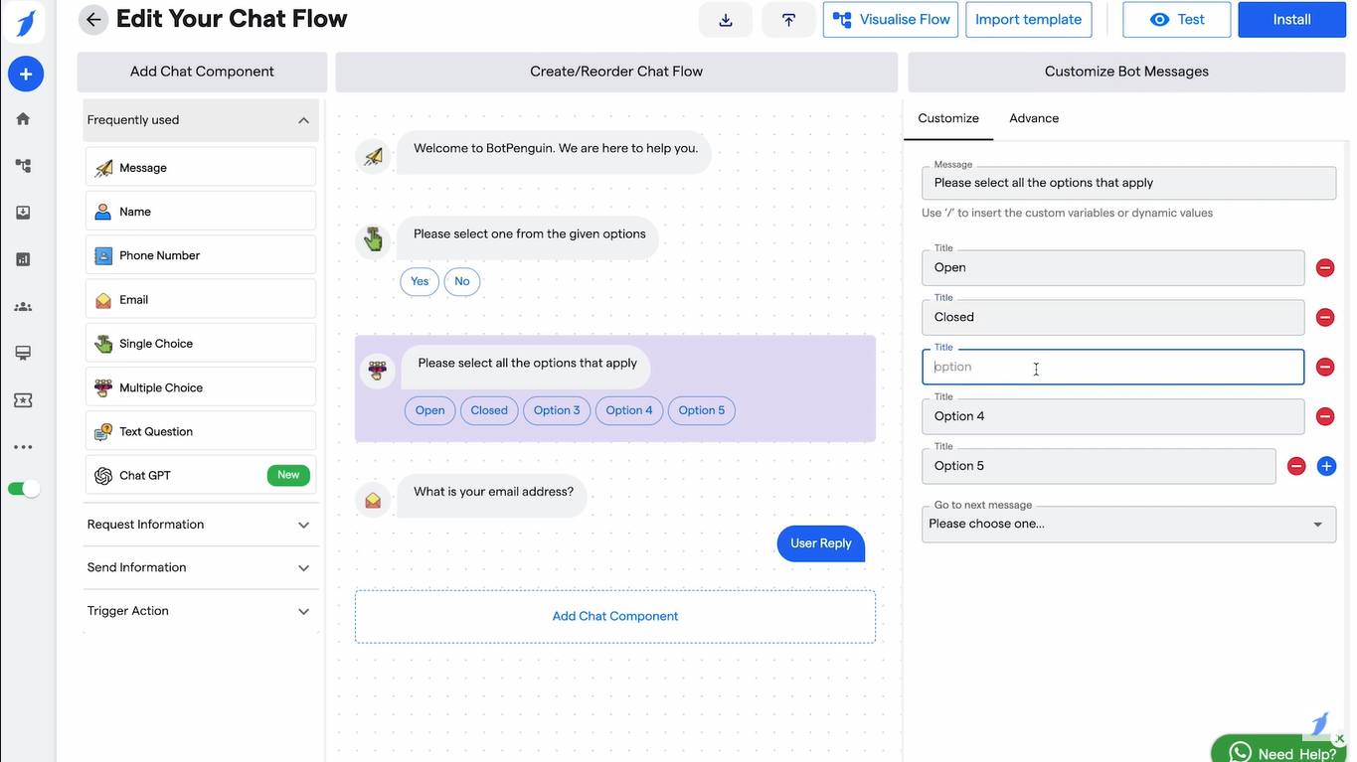The width and height of the screenshot is (1357, 762).
Task: Remove the Closed option
Action: 1324,317
